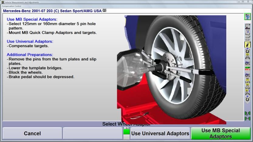Screen dimensions: 253x142
Task: Open the Compensation Control menu
Action: (x=12, y=6)
